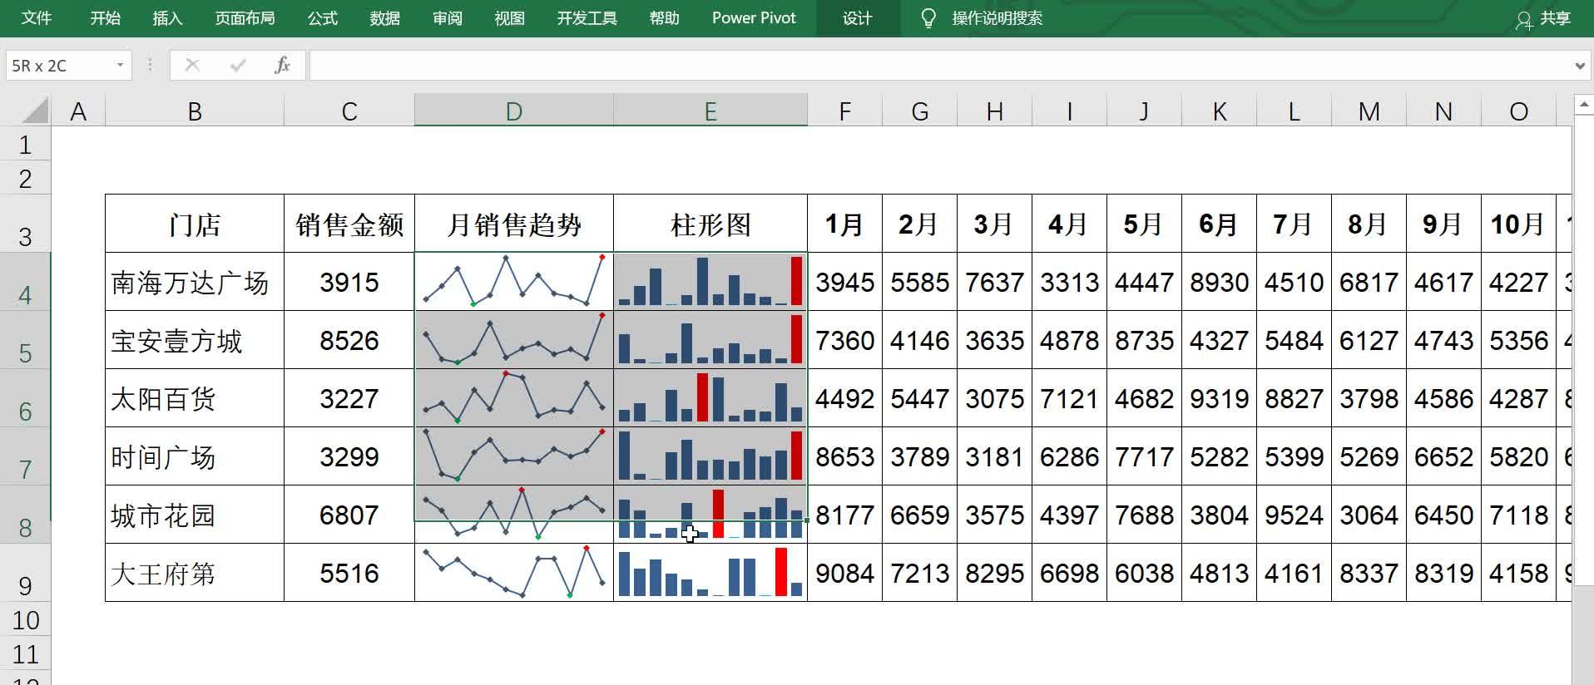Screen dimensions: 1594x685
Task: Click the 太阳百货 store cell
Action: 195,398
